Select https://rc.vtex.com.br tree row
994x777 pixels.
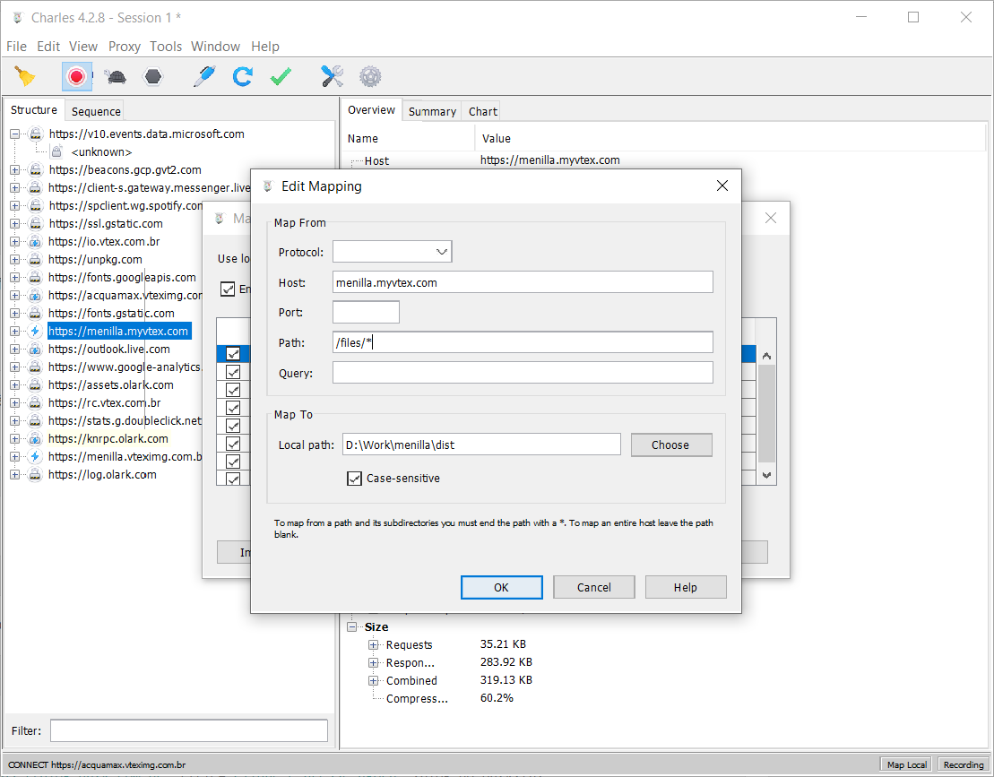click(104, 402)
